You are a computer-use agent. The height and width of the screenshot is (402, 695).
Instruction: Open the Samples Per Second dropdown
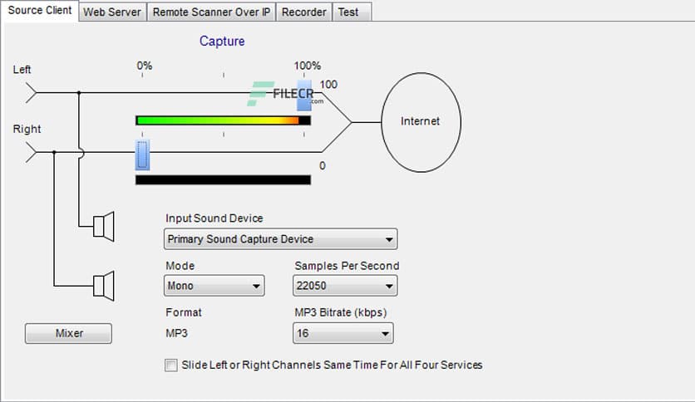tap(345, 286)
